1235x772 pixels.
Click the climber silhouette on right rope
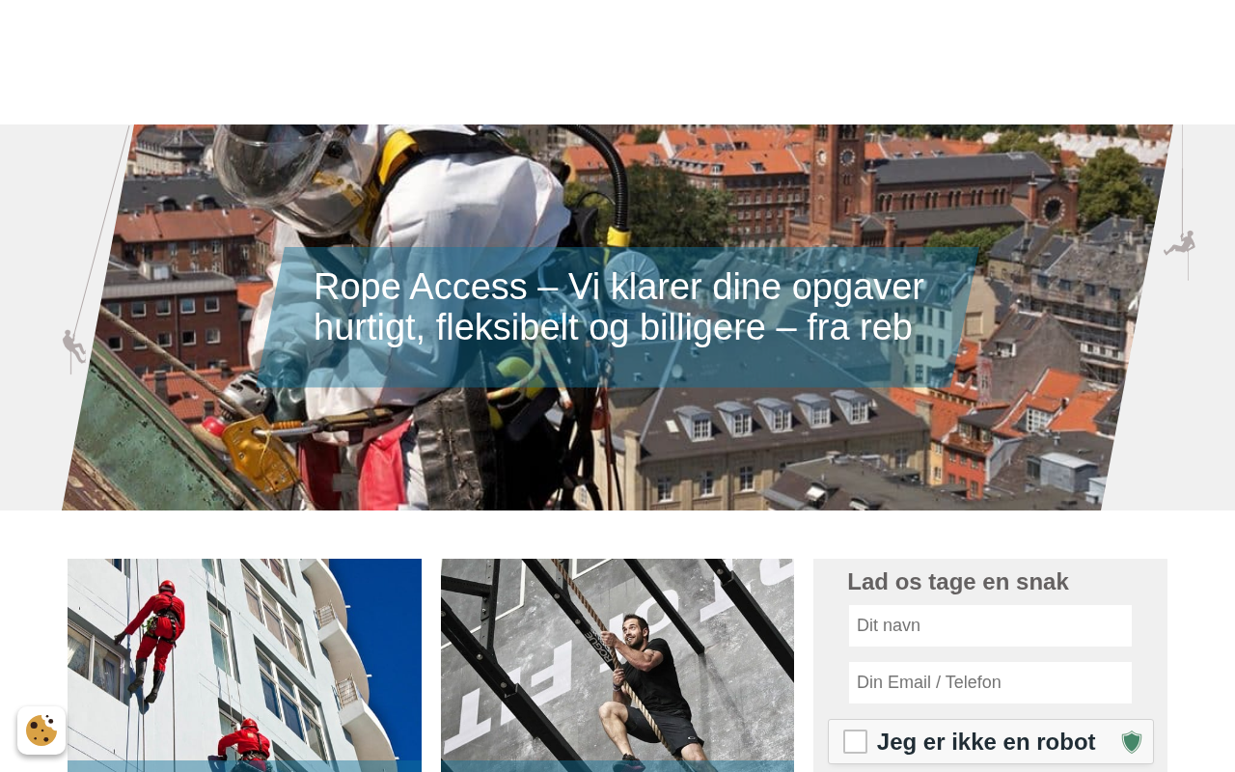tap(1180, 243)
